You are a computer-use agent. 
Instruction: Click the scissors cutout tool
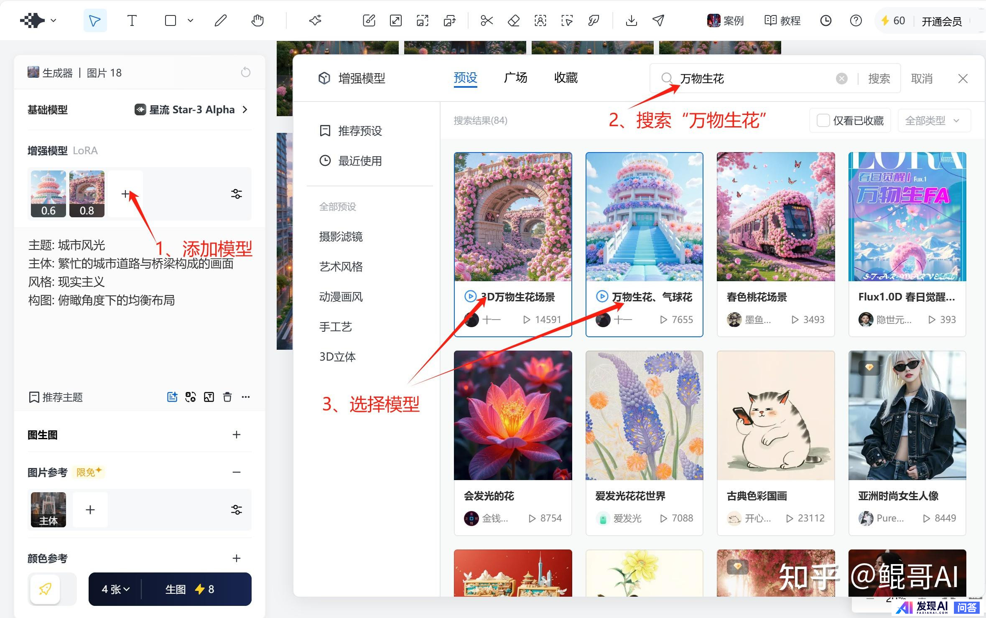[487, 20]
